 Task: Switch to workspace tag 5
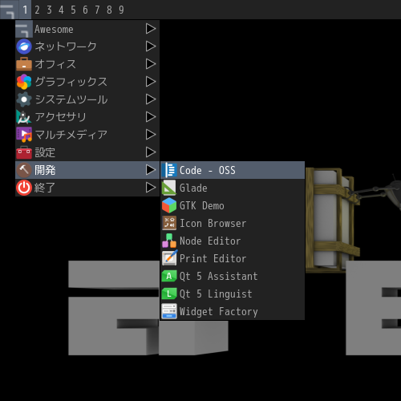point(73,10)
